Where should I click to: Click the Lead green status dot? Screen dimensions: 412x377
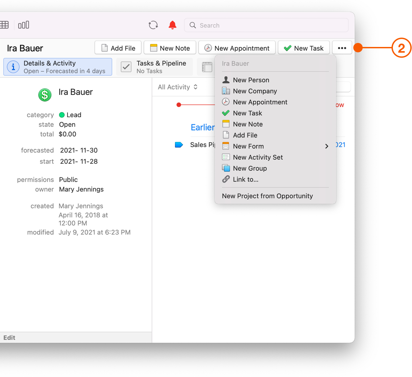point(63,115)
